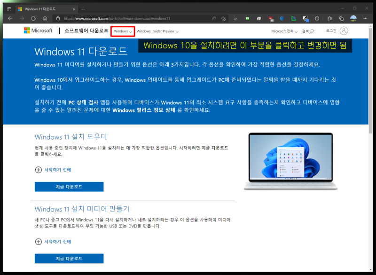Click the browser back arrow
Image resolution: width=376 pixels, height=275 pixels.
[10, 18]
